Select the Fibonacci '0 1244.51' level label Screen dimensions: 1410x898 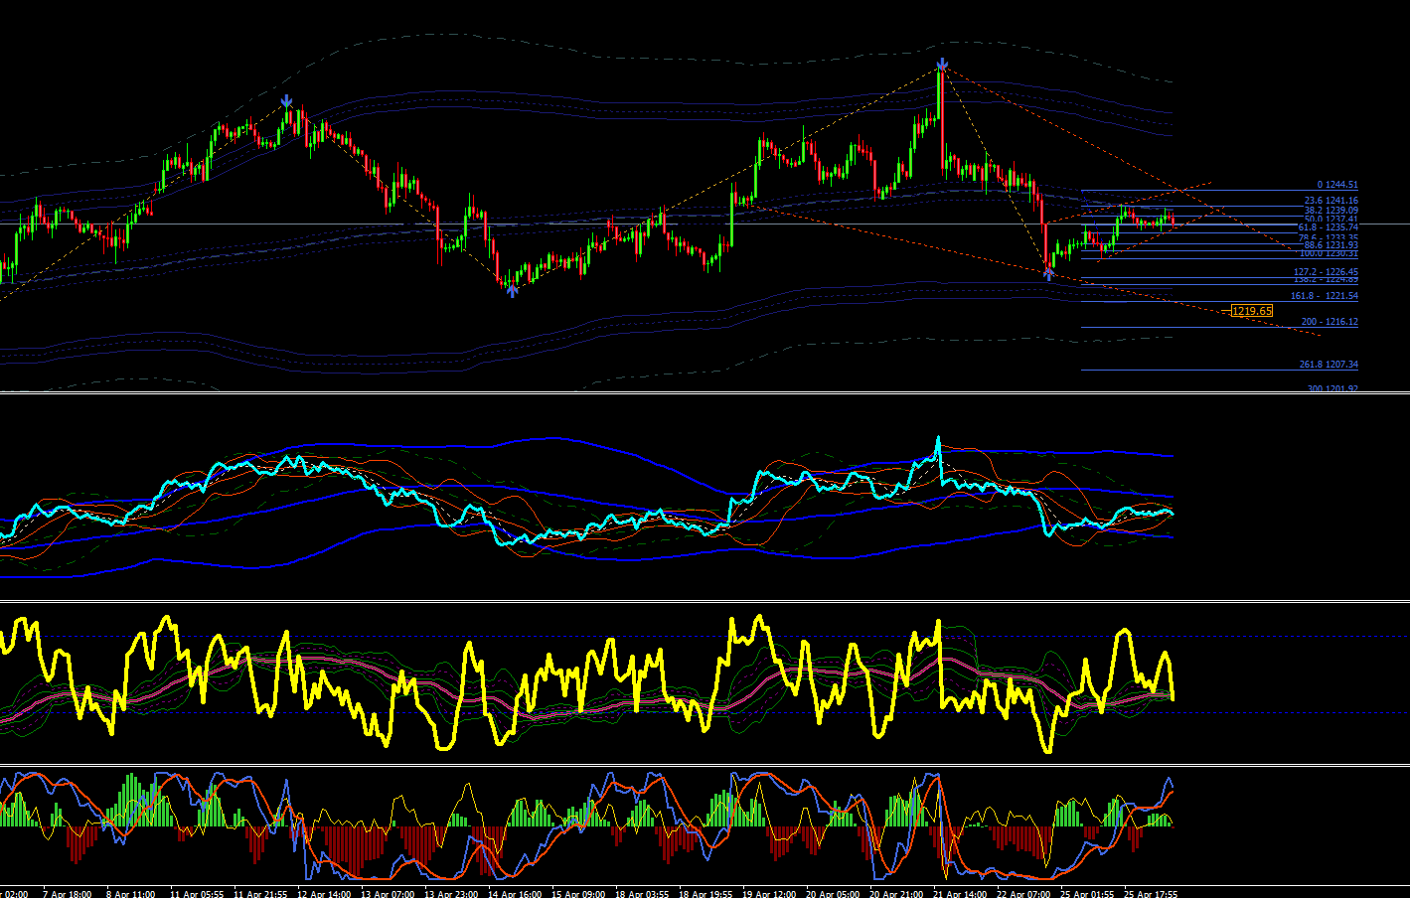click(1337, 185)
